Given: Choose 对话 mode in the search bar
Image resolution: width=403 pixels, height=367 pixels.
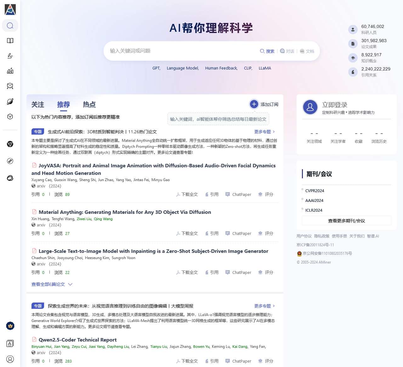Looking at the screenshot, I should click(287, 51).
